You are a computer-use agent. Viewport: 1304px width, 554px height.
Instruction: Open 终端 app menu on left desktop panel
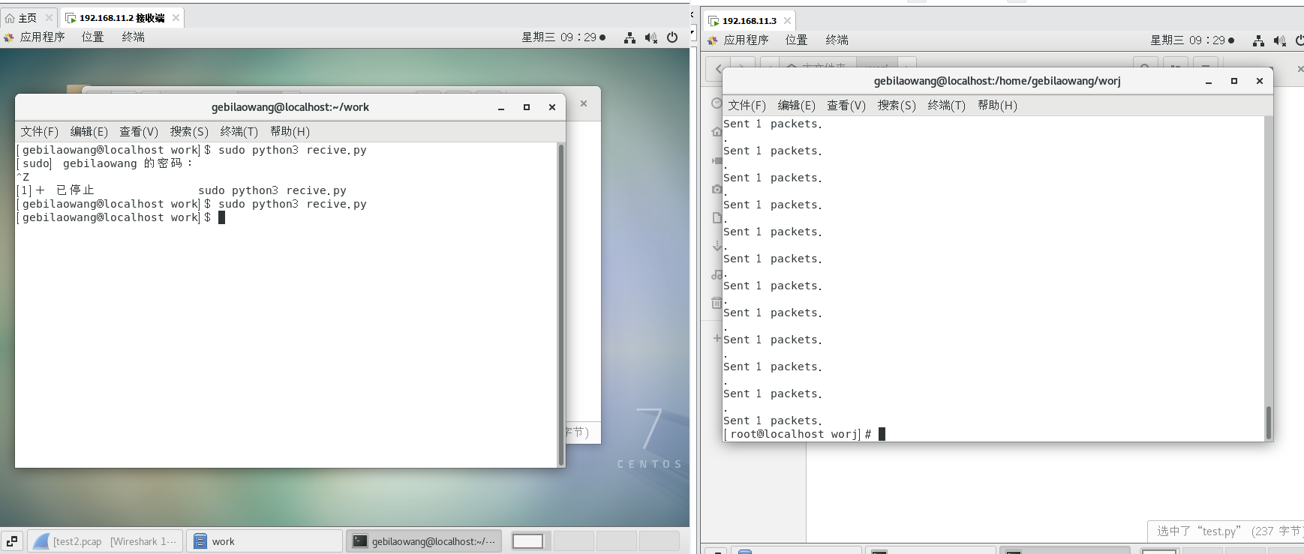coord(134,37)
